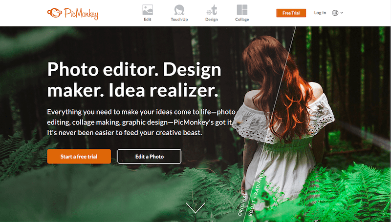The height and width of the screenshot is (222, 391).
Task: Open the Edit photo icon
Action: (148, 10)
